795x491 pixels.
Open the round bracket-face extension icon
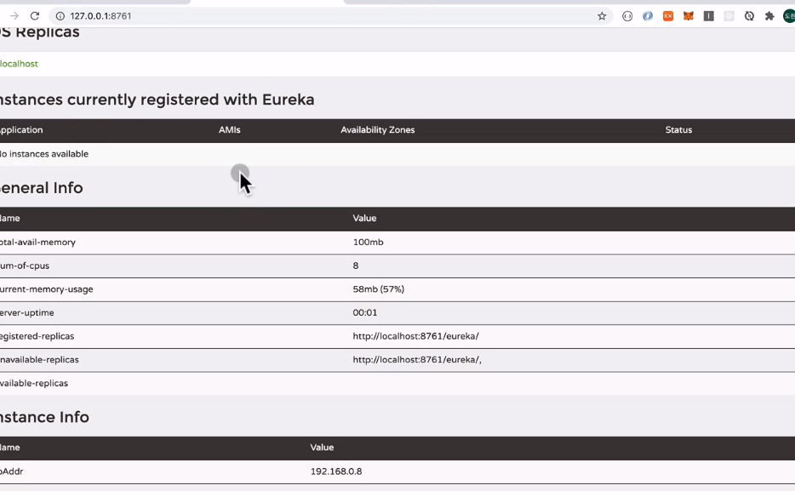pyautogui.click(x=627, y=16)
